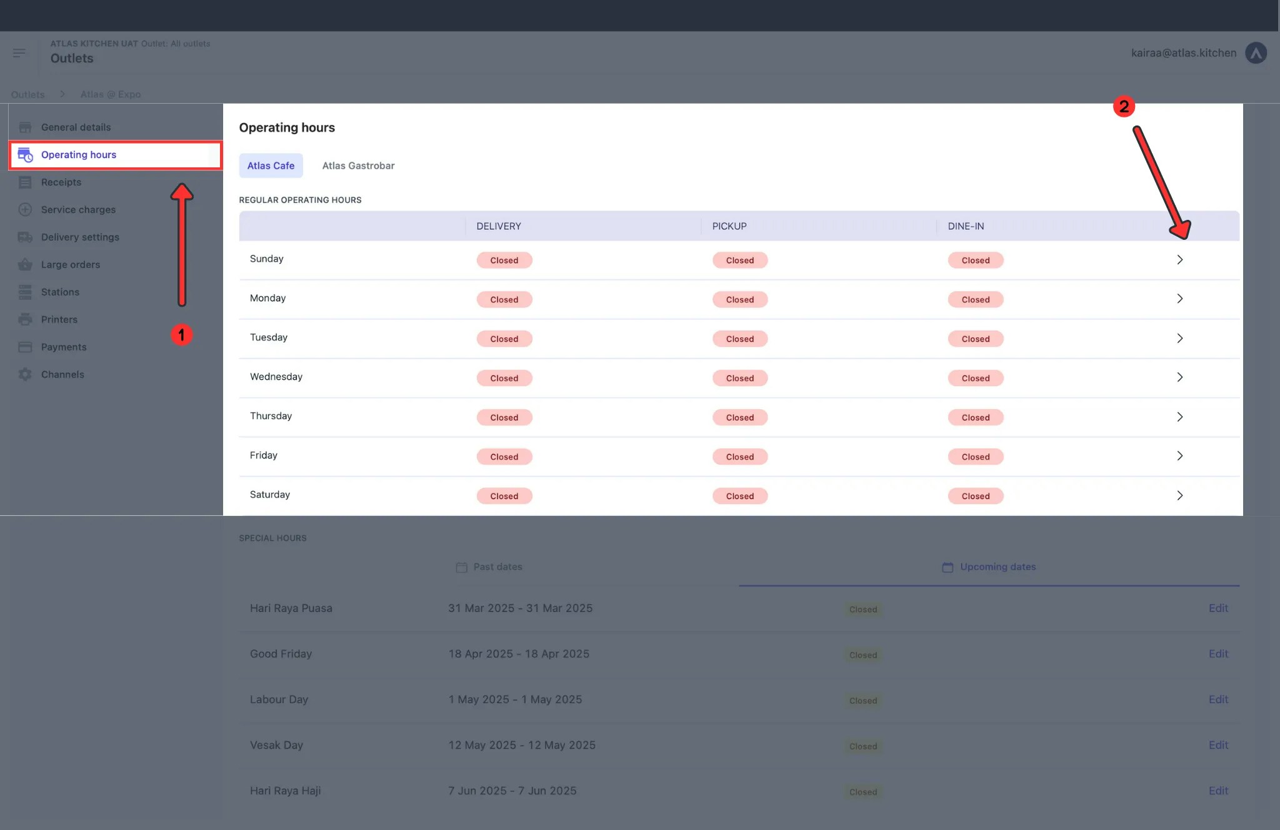Open the Payments settings icon
This screenshot has height=830, width=1280.
coord(25,347)
